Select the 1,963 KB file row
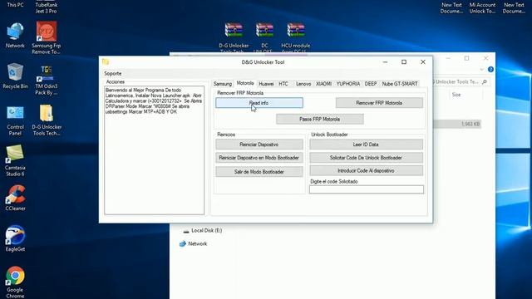This screenshot has width=532, height=299. click(x=457, y=124)
